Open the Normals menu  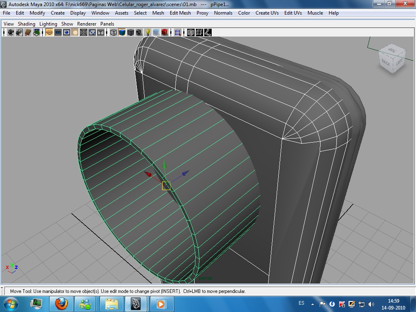(223, 13)
